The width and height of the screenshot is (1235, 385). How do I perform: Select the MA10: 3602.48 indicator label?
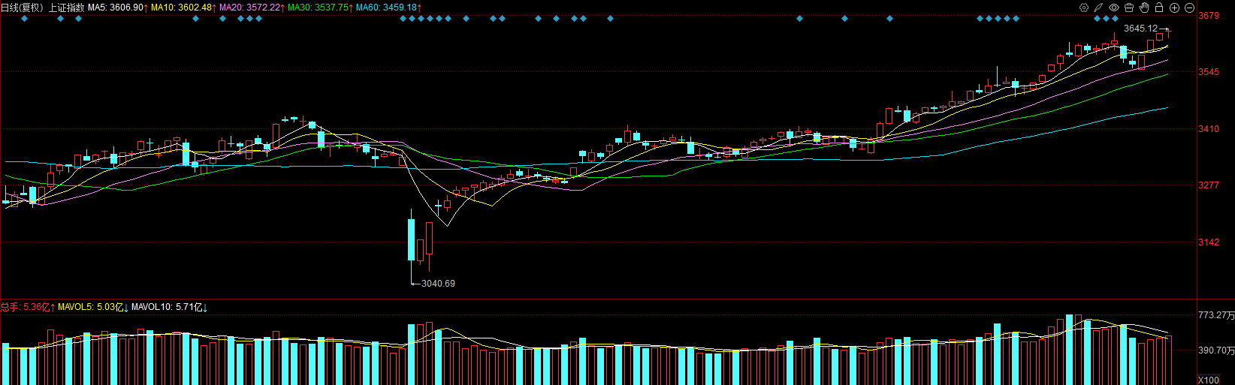pos(181,8)
